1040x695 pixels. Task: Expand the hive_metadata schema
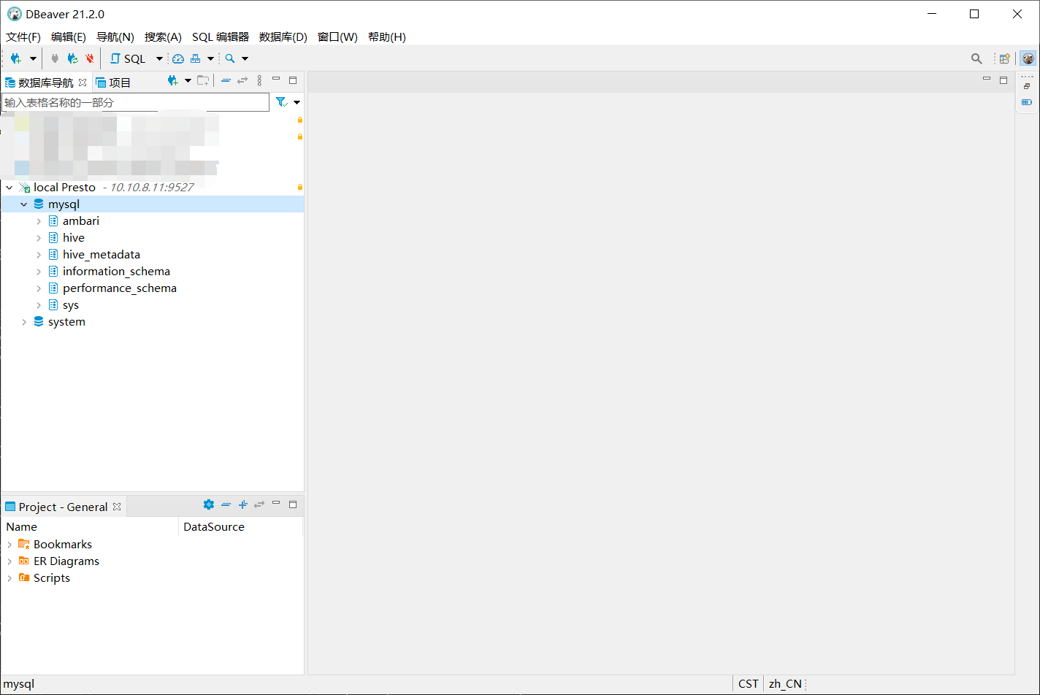coord(39,255)
